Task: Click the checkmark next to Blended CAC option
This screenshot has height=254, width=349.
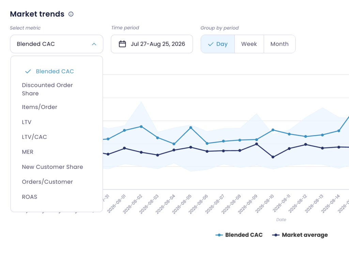Action: (x=28, y=72)
